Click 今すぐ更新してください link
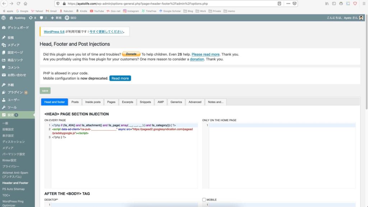Screen dimensions: 368x207 (106, 32)
